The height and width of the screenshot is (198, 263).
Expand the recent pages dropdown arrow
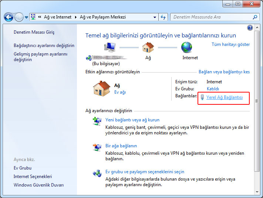(26, 17)
